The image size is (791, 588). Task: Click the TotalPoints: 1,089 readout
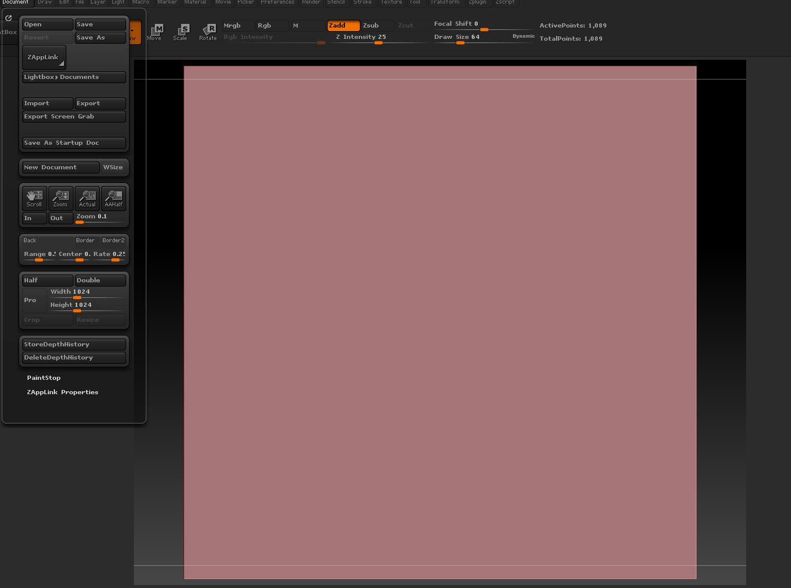click(x=571, y=39)
